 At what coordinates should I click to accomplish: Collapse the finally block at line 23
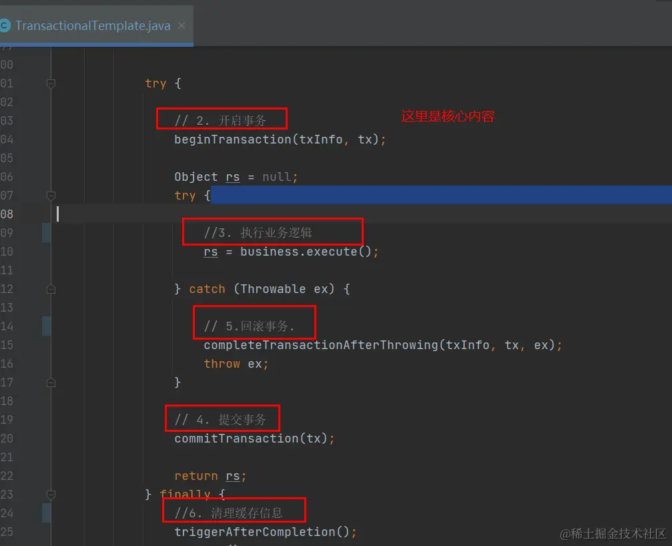coord(51,495)
